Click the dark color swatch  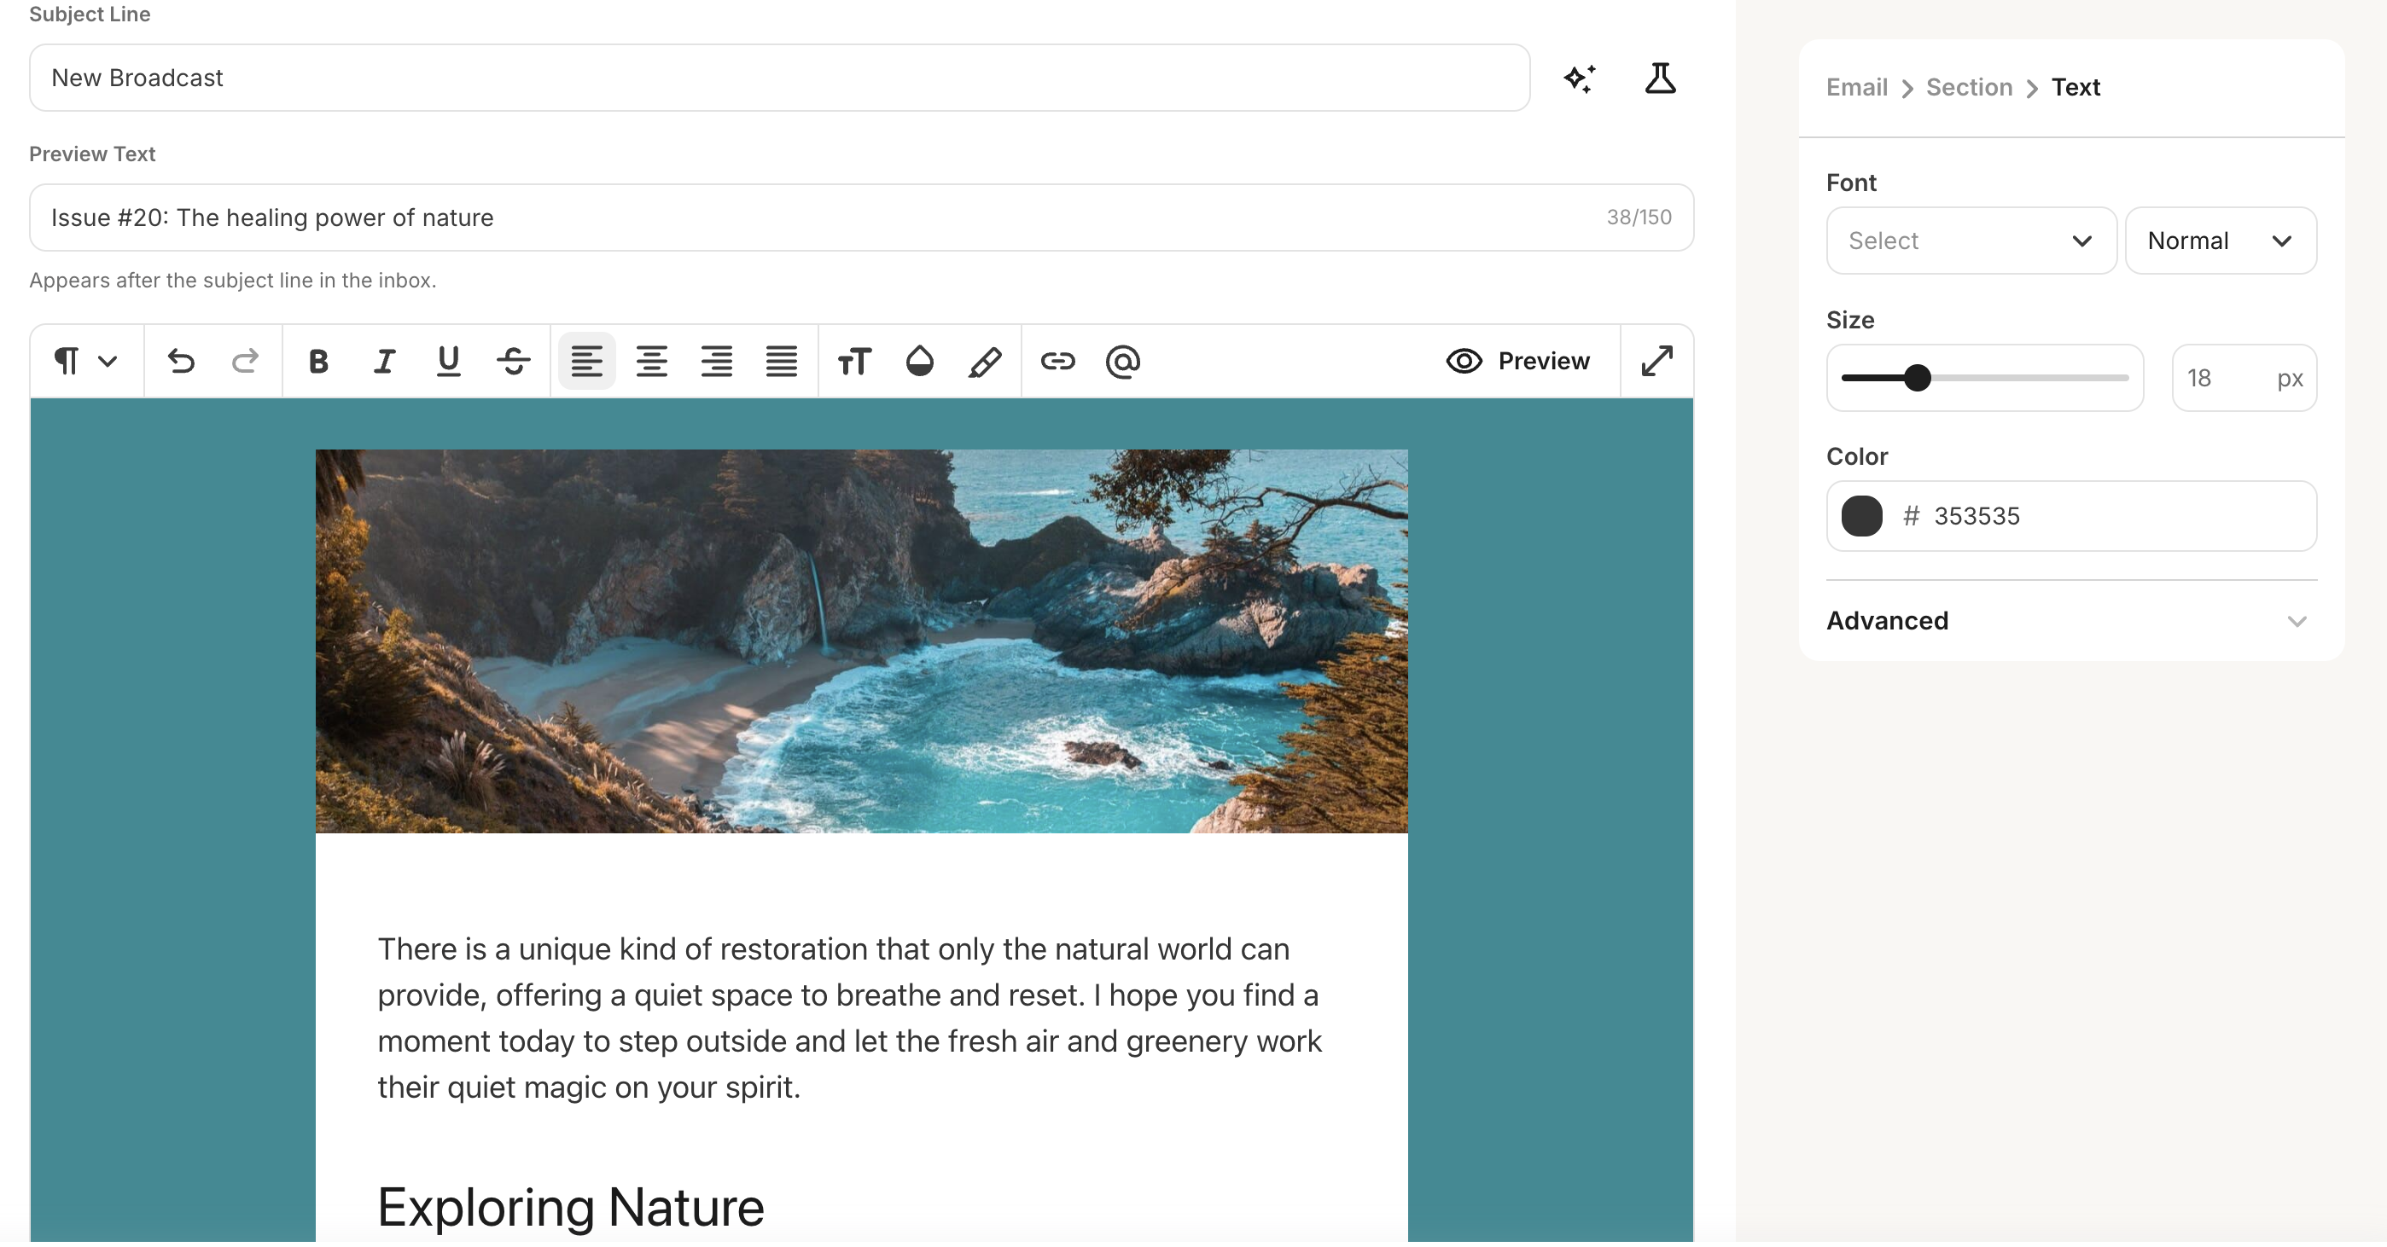[x=1860, y=516]
